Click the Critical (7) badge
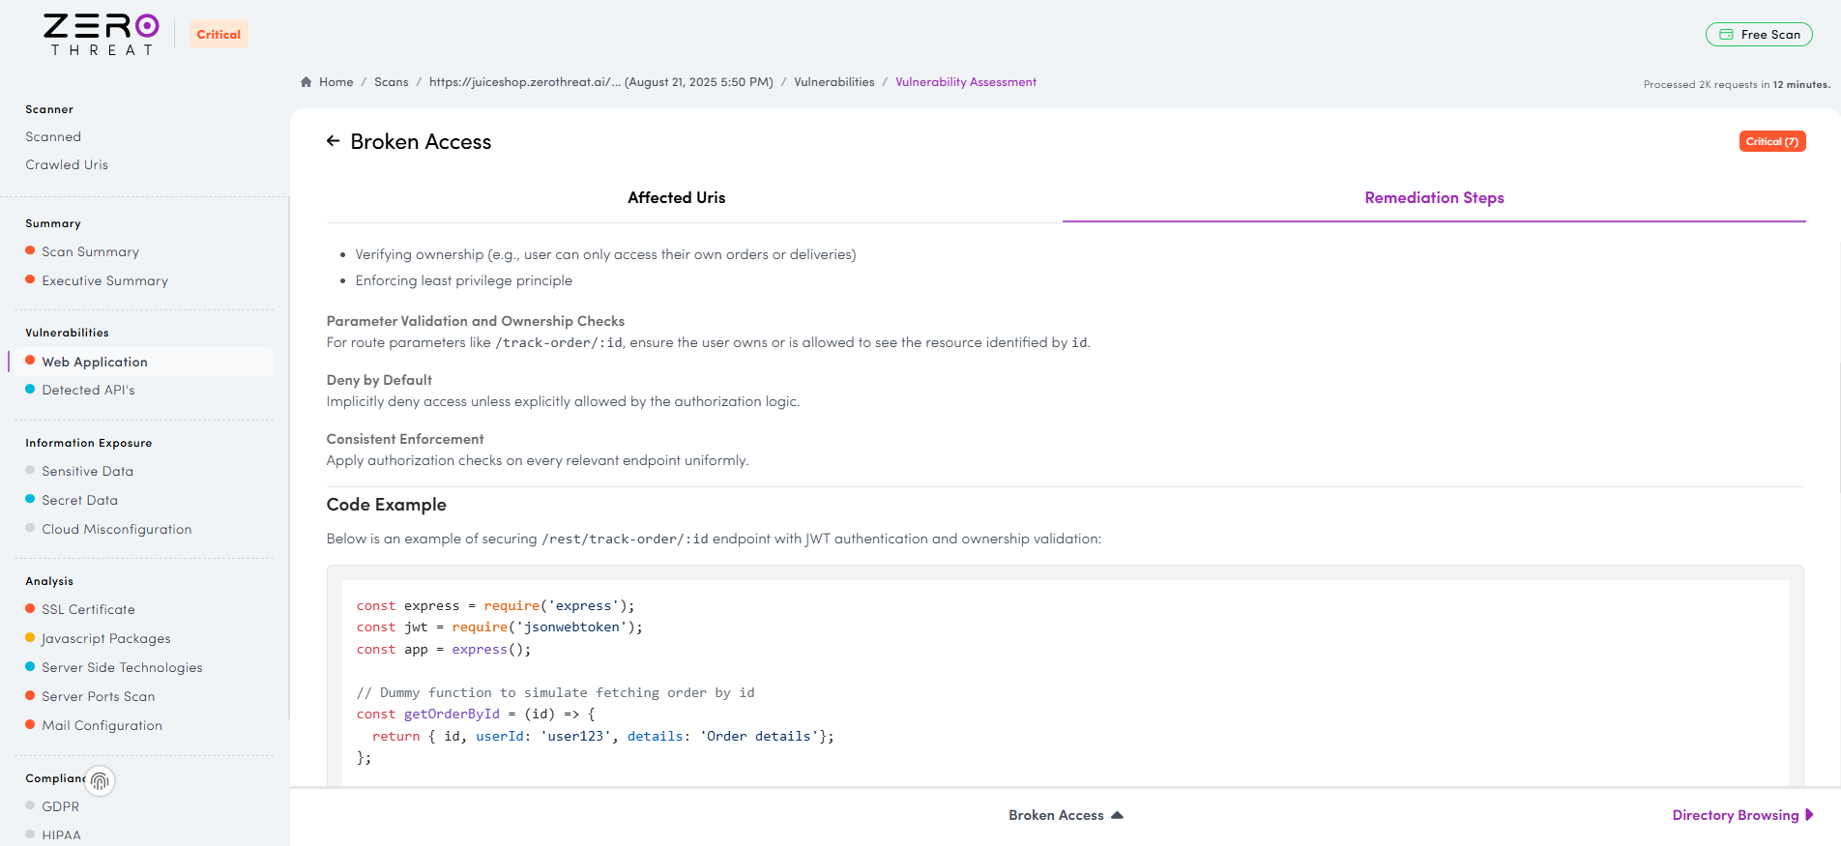Image resolution: width=1841 pixels, height=846 pixels. (1771, 141)
